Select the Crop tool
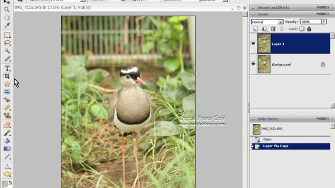The width and height of the screenshot is (335, 188). (x=7, y=76)
